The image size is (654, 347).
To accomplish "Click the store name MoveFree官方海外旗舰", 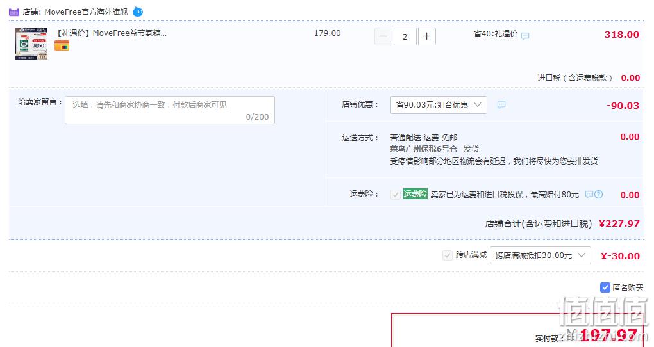I will (86, 12).
